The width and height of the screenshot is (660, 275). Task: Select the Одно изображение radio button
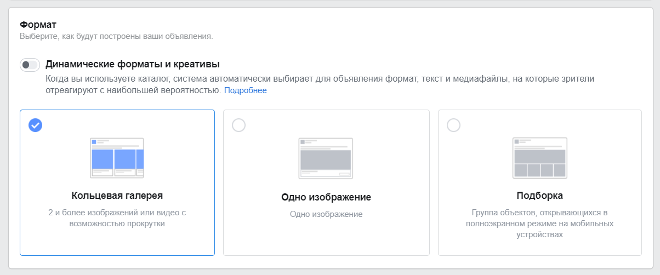coord(239,125)
